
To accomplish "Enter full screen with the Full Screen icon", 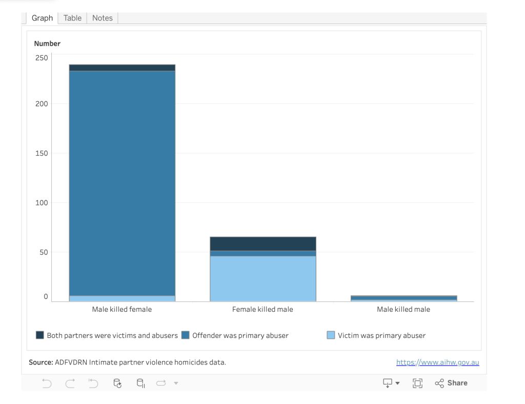I will point(417,383).
